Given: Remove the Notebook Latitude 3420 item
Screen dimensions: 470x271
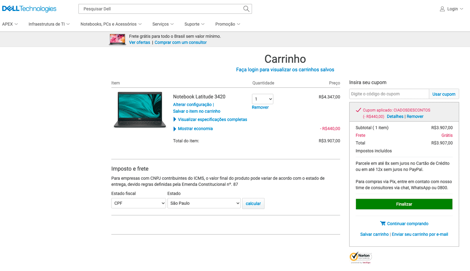Looking at the screenshot, I should tap(260, 107).
